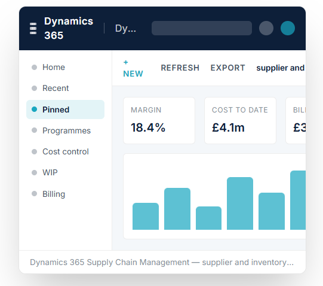The image size is (323, 286).
Task: Click the header search field
Action: [202, 28]
